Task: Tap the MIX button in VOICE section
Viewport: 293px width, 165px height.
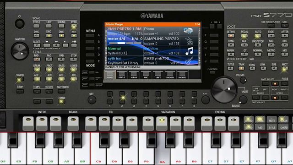Action: pyautogui.click(x=285, y=54)
